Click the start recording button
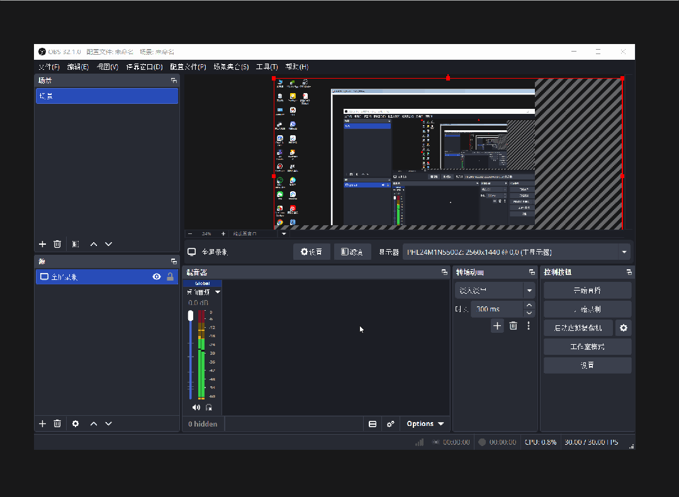679x497 pixels. 587,309
